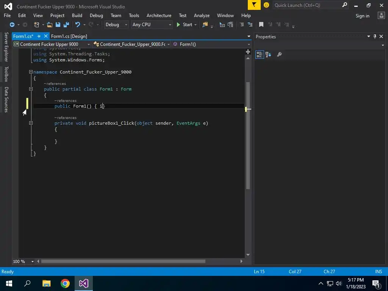This screenshot has width=388, height=291.
Task: Click the vertical scrollbar thumb in editor
Action: [x=248, y=135]
